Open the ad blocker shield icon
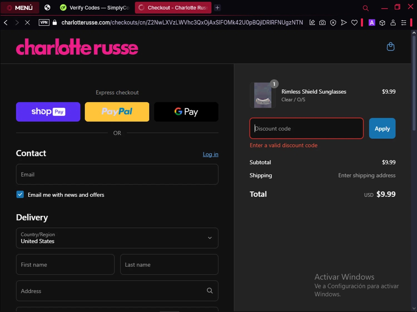This screenshot has height=312, width=417. pos(333,22)
